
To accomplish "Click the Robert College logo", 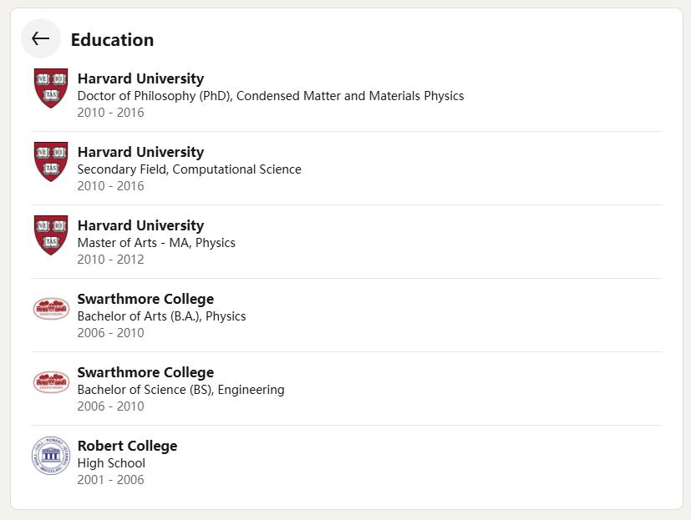I will 51,456.
